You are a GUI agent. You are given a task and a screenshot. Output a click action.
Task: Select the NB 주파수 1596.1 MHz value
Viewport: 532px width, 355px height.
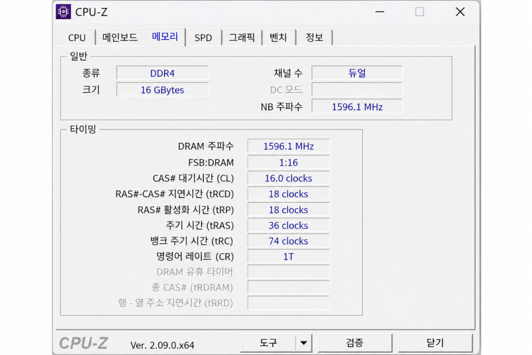click(x=357, y=107)
